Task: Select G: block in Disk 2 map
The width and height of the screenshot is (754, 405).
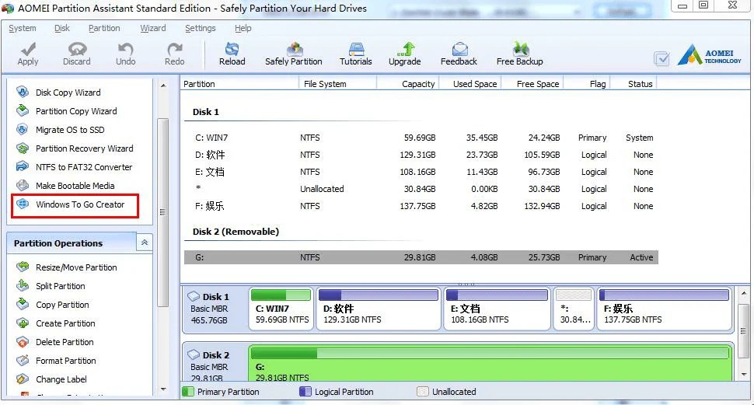Action: click(490, 363)
